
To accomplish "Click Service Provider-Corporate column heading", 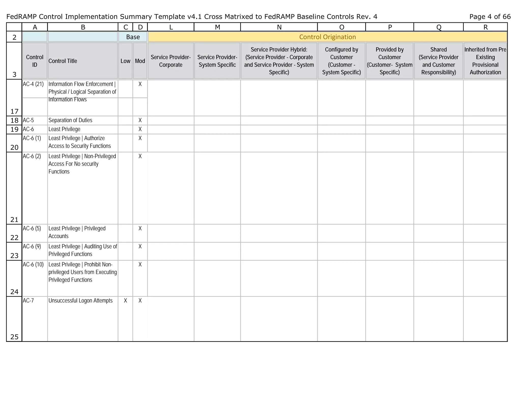I will pos(171,61).
